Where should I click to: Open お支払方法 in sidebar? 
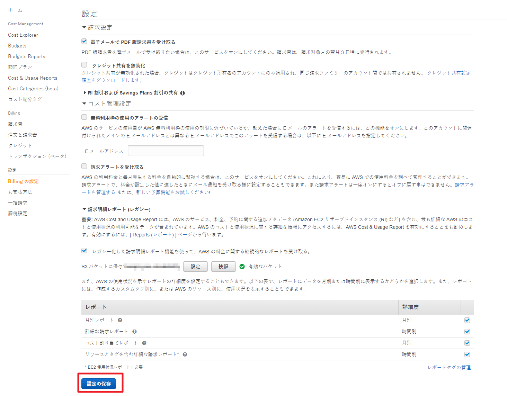[x=20, y=192]
